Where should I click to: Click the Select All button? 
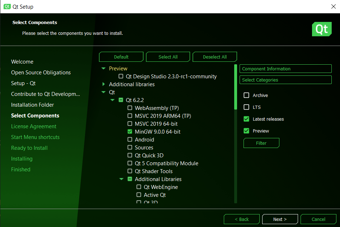[x=168, y=57]
